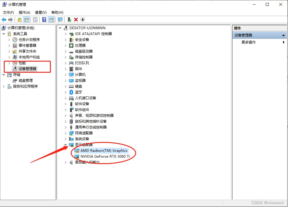The image size is (288, 207).
Task: Expand the 通用串行总线控制器 category
Action: [65, 127]
